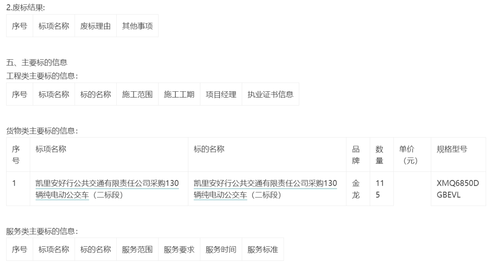493x264 pixels.
Task: Click the 货物类主要标的信息 label
Action: (42, 131)
